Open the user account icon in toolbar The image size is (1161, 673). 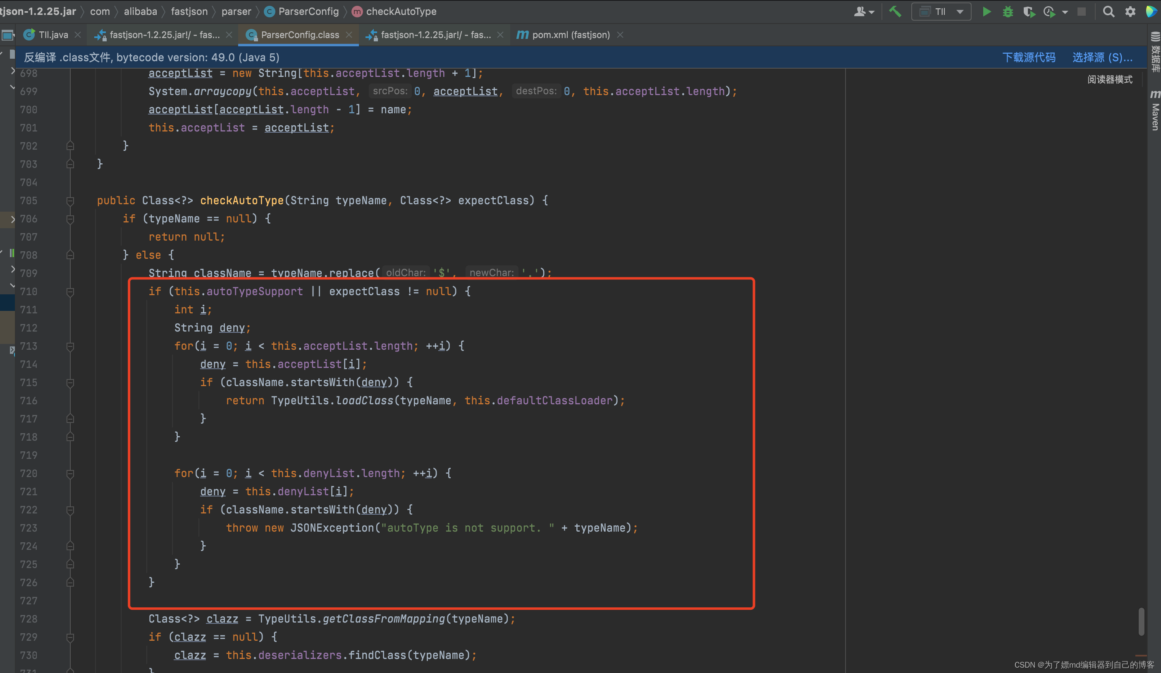coord(860,12)
